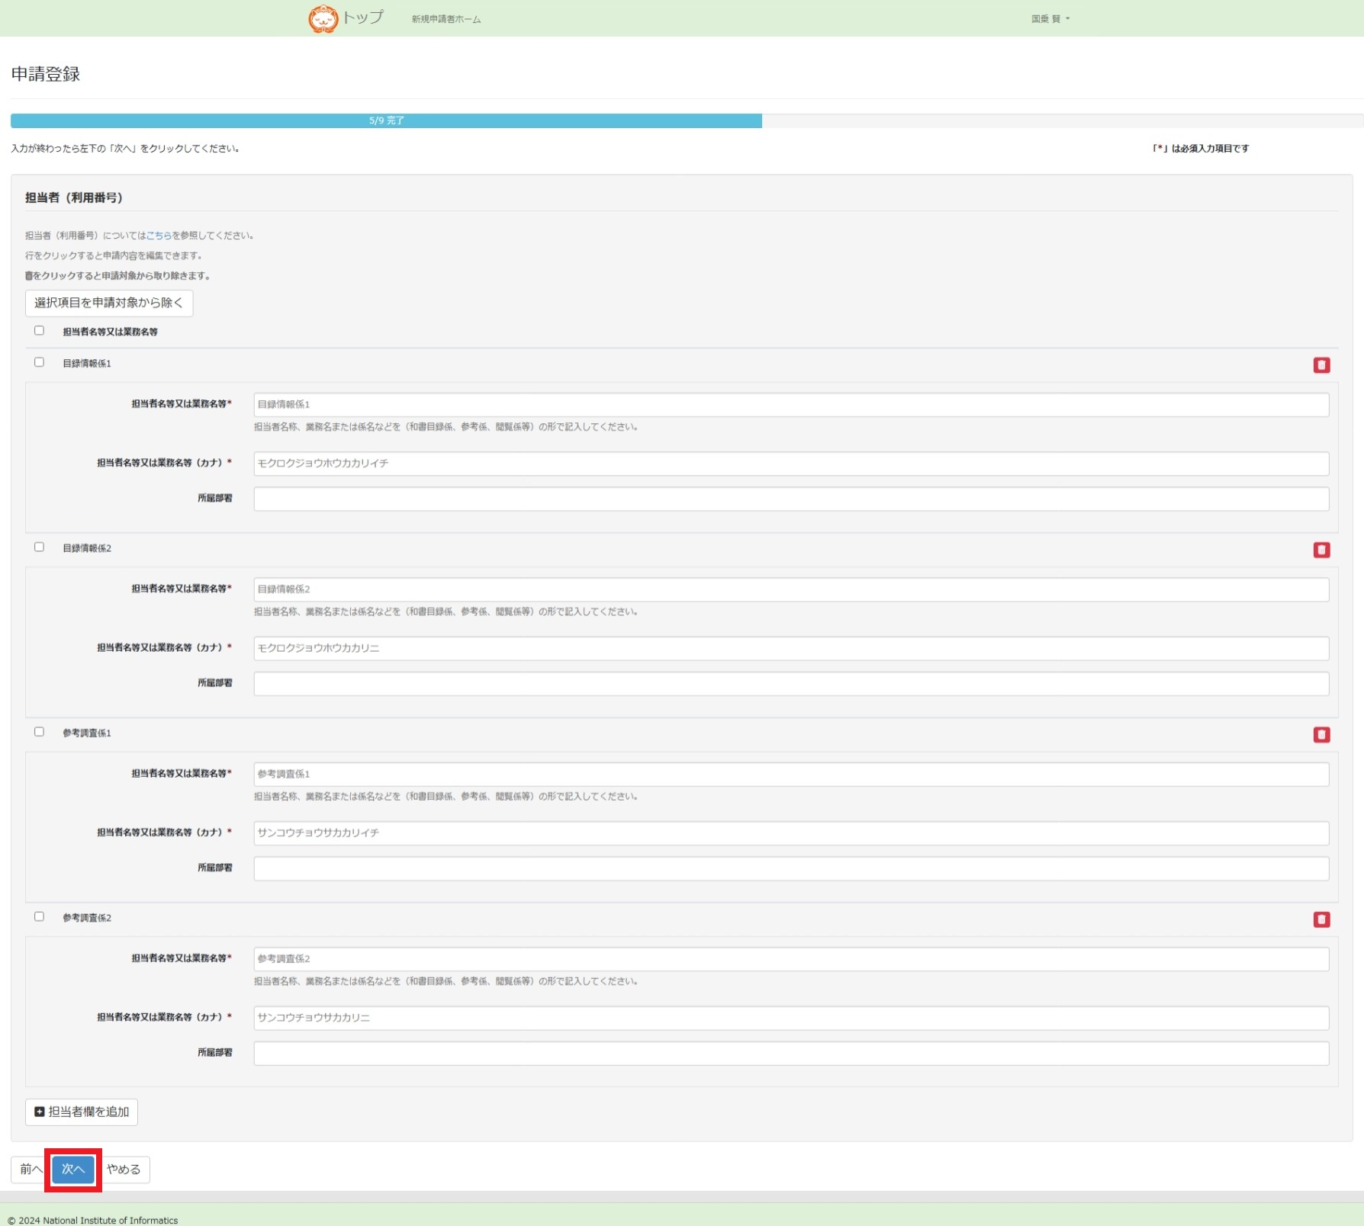Delete the 目録情報係1 entry with trash icon
Screen dimensions: 1364x1226
point(1321,365)
